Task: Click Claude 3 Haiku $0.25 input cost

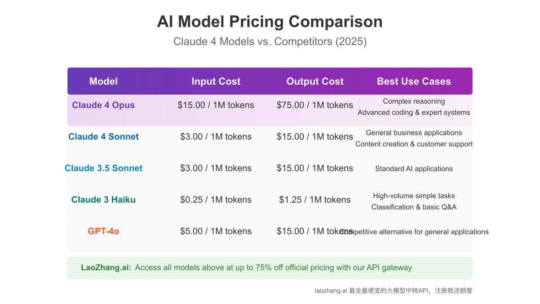Action: point(216,200)
